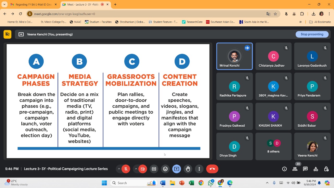Click the present screen icon
Viewport: 334px width, 188px height.
pos(177,169)
